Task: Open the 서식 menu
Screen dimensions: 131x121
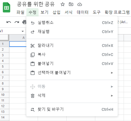Action: (x=69, y=12)
